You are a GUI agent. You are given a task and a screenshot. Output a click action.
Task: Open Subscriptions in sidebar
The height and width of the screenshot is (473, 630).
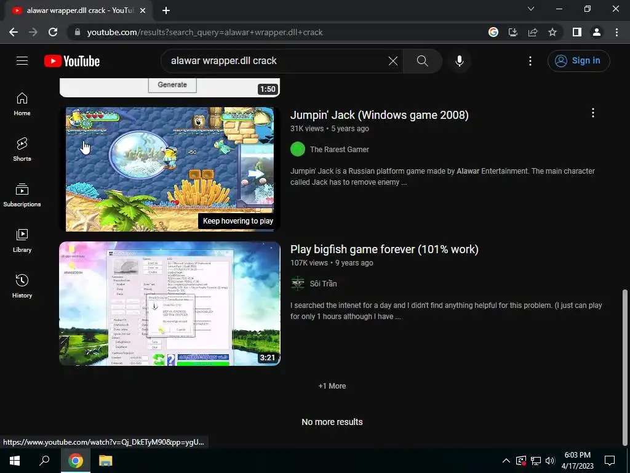tap(22, 195)
